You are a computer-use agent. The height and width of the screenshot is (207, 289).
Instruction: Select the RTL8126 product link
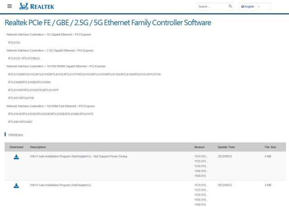pos(14,42)
